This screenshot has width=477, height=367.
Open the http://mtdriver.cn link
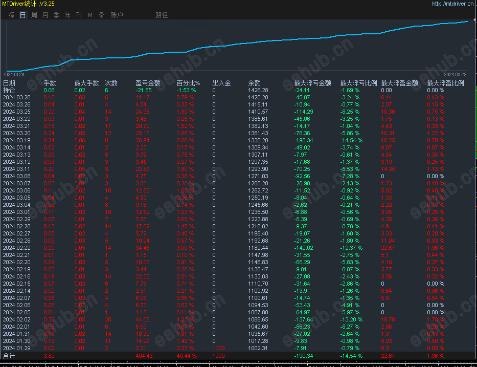(x=452, y=4)
